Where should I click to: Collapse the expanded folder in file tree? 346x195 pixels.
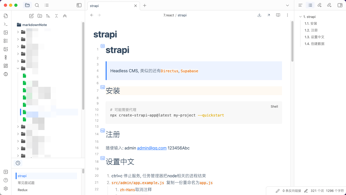18,68
